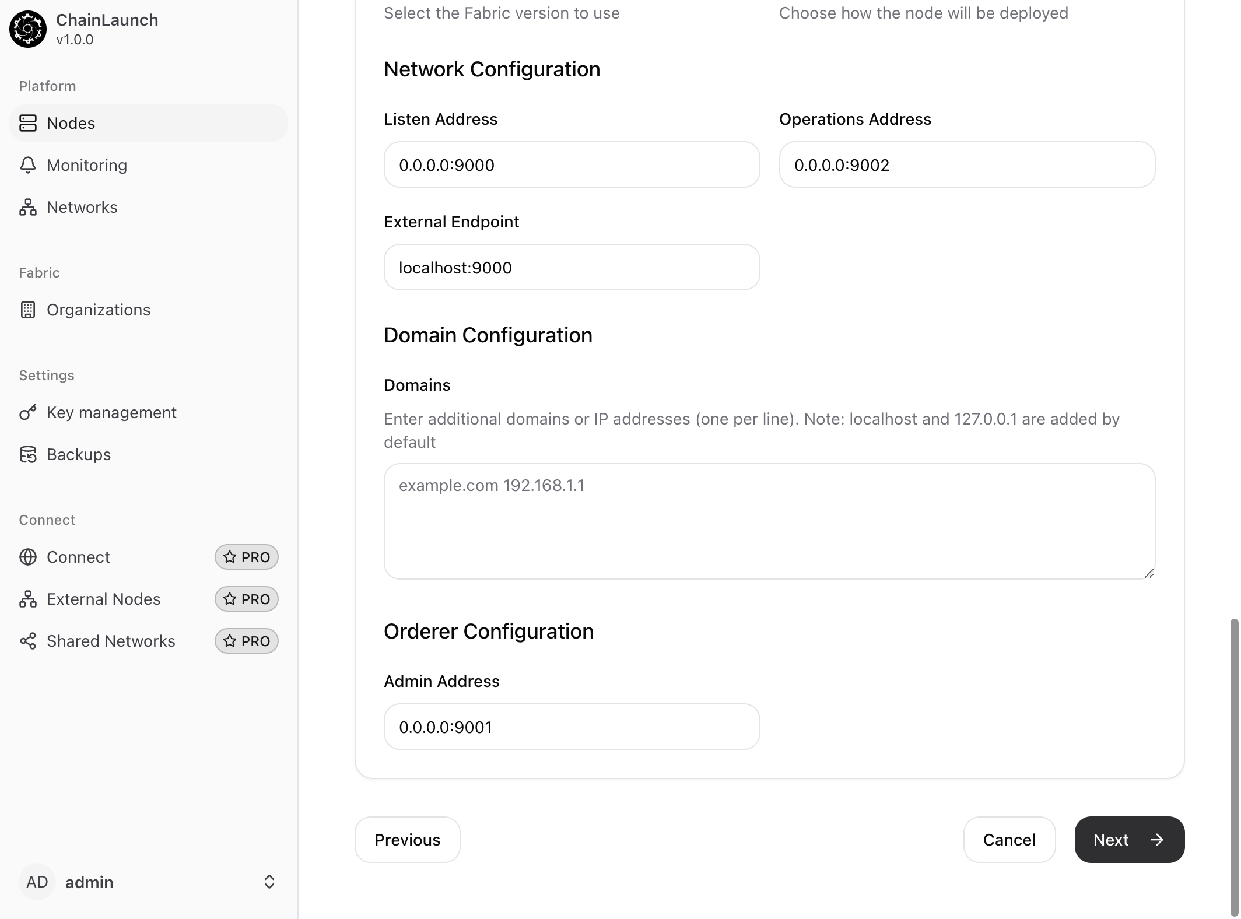1241x919 pixels.
Task: Open the Monitoring menu item
Action: pyautogui.click(x=87, y=165)
